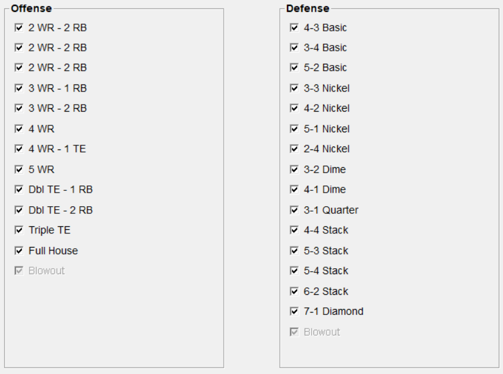Uncheck the 3-3 Nickel defense option
The width and height of the screenshot is (503, 374).
pyautogui.click(x=294, y=88)
